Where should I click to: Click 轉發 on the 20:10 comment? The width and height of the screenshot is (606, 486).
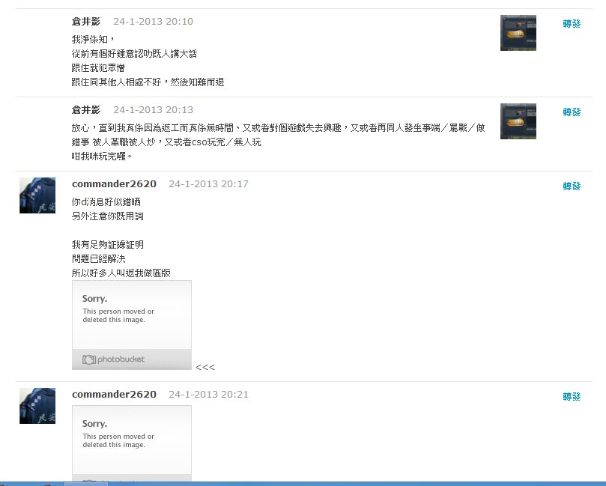click(572, 23)
